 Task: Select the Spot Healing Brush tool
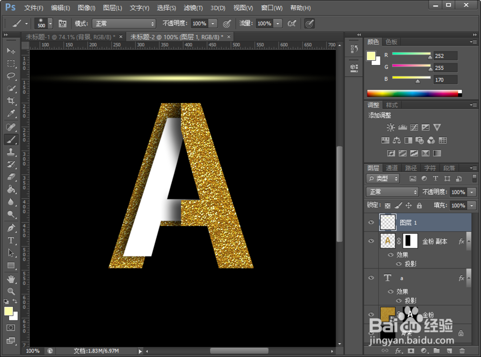click(x=11, y=127)
